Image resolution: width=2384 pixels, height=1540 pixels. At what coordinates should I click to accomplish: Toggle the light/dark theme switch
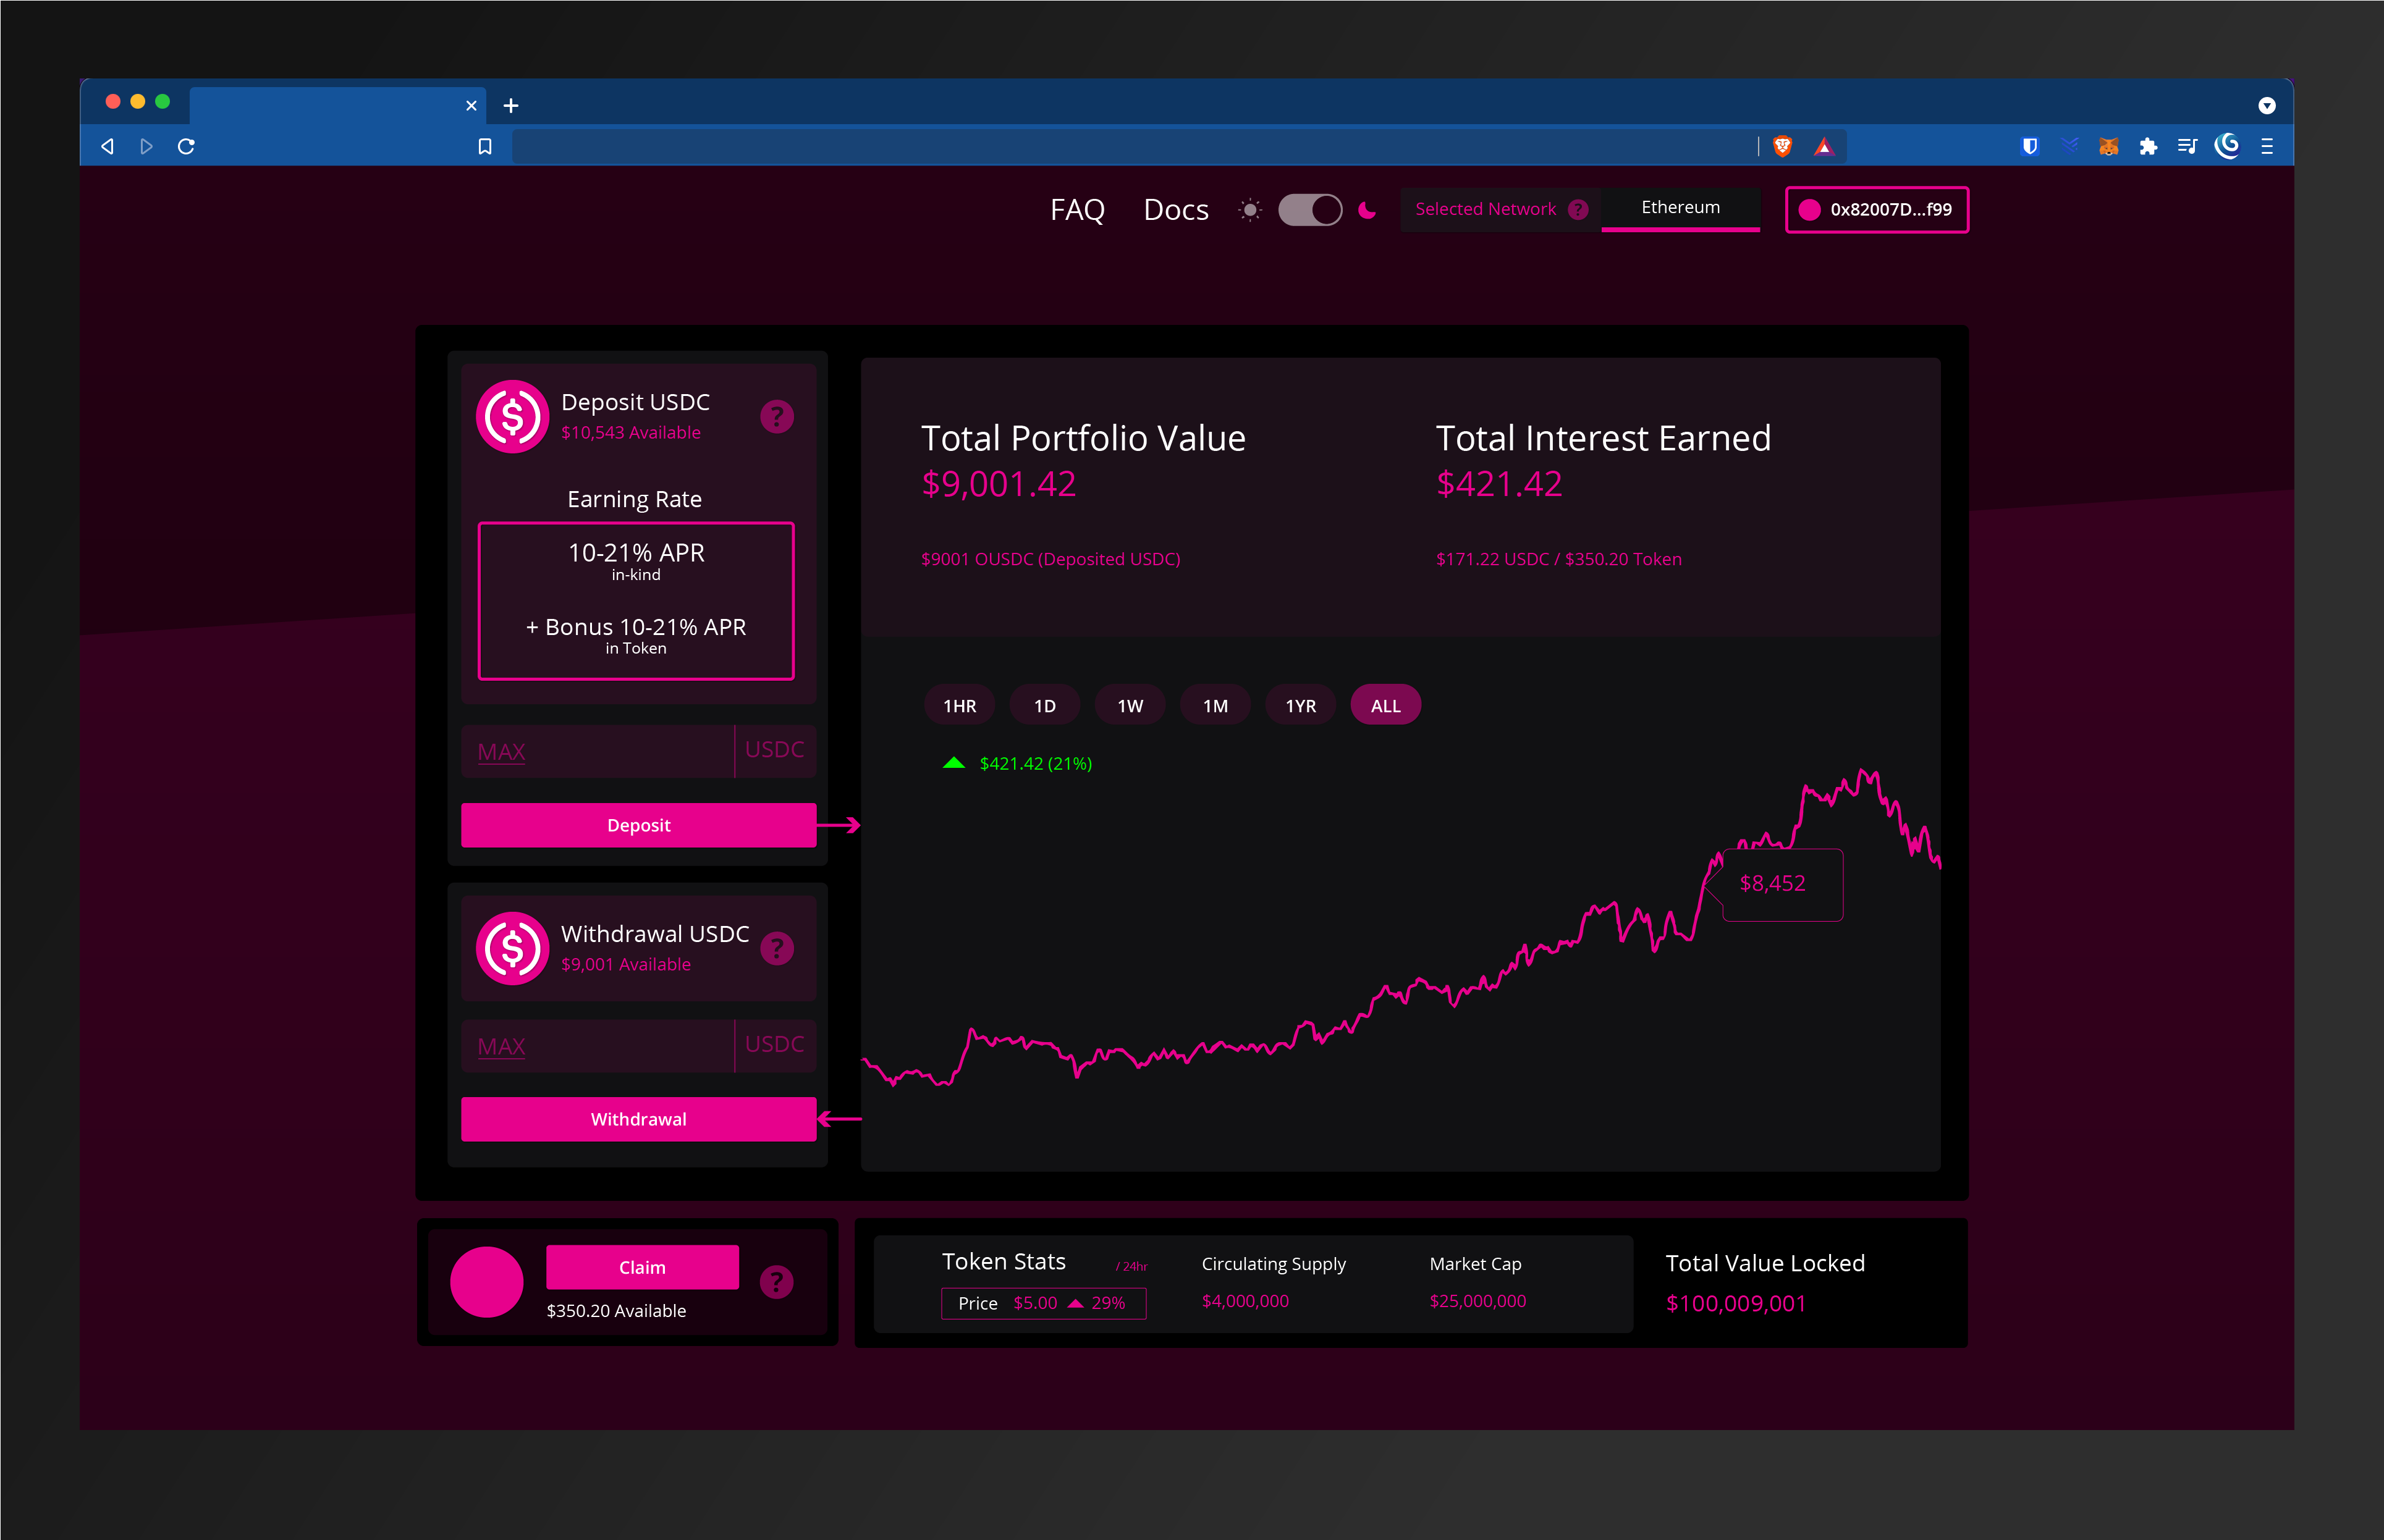[1309, 210]
